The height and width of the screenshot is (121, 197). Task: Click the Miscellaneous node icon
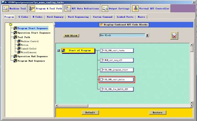19,52
